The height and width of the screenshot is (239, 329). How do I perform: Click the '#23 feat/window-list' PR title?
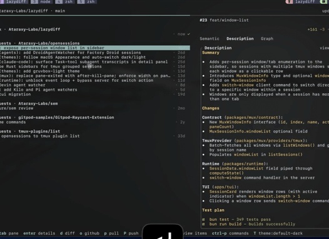[x=224, y=20]
